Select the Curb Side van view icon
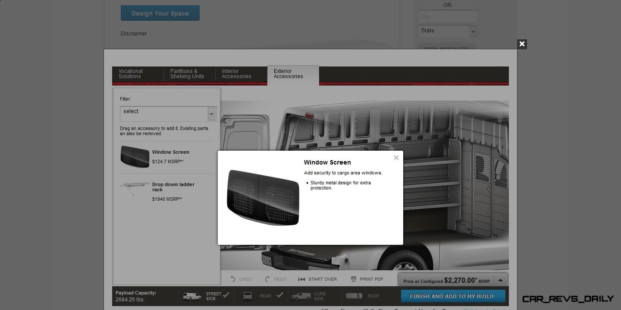Screen dimensions: 621x310 [x=301, y=296]
